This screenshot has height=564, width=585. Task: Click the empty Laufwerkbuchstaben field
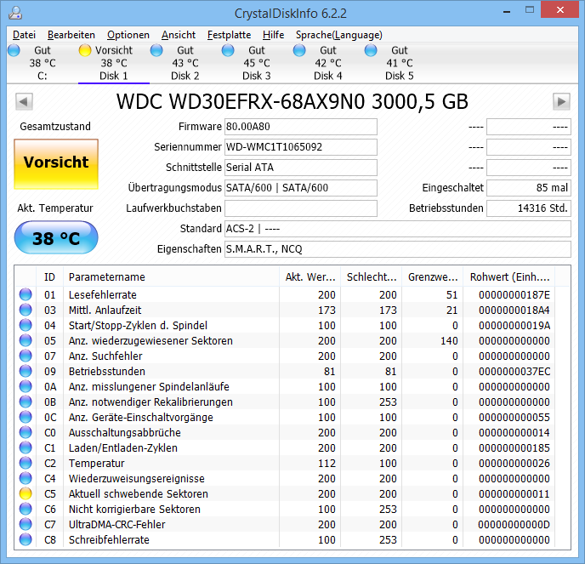tap(301, 208)
